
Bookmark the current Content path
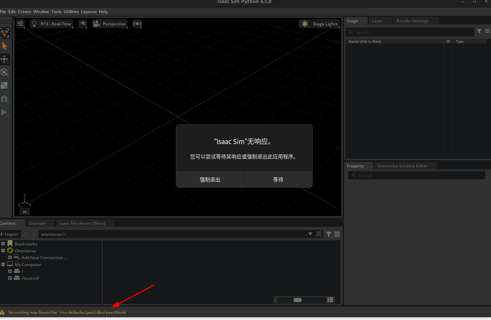319,234
